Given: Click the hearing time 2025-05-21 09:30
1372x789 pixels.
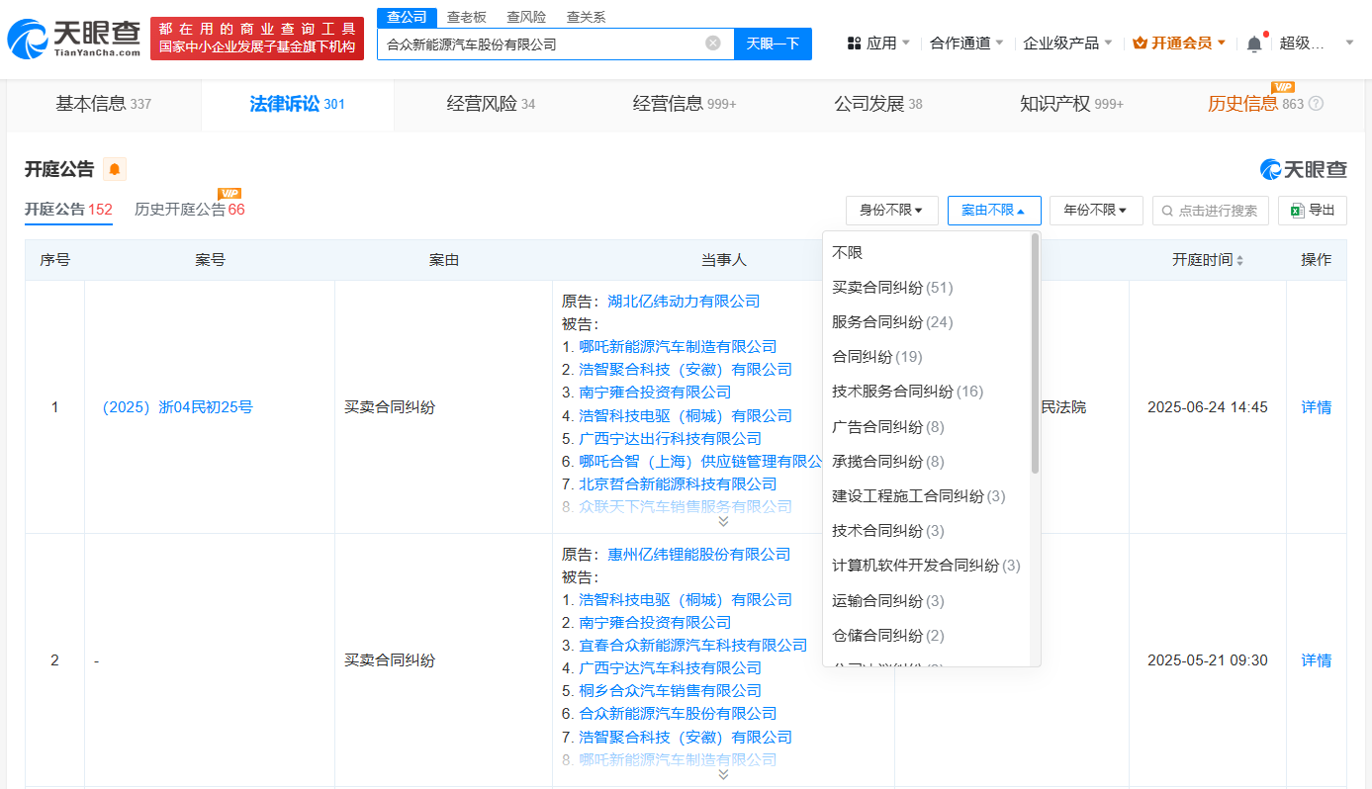Looking at the screenshot, I should pos(1208,660).
